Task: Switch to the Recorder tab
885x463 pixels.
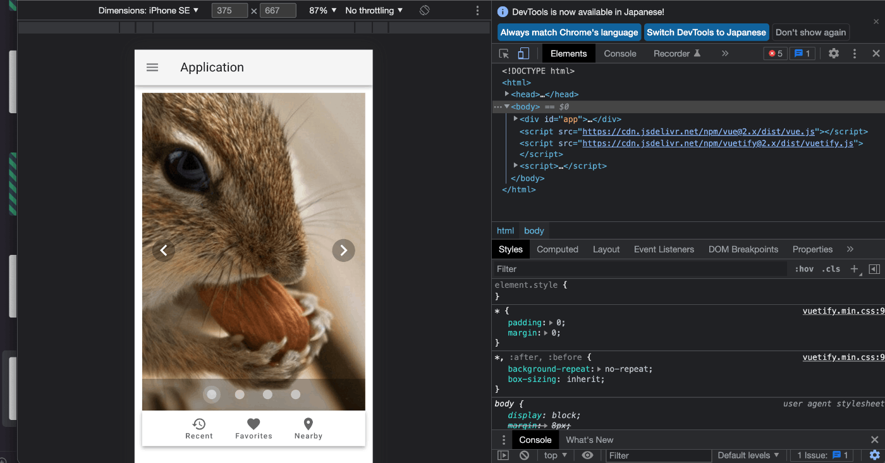Action: coord(677,54)
